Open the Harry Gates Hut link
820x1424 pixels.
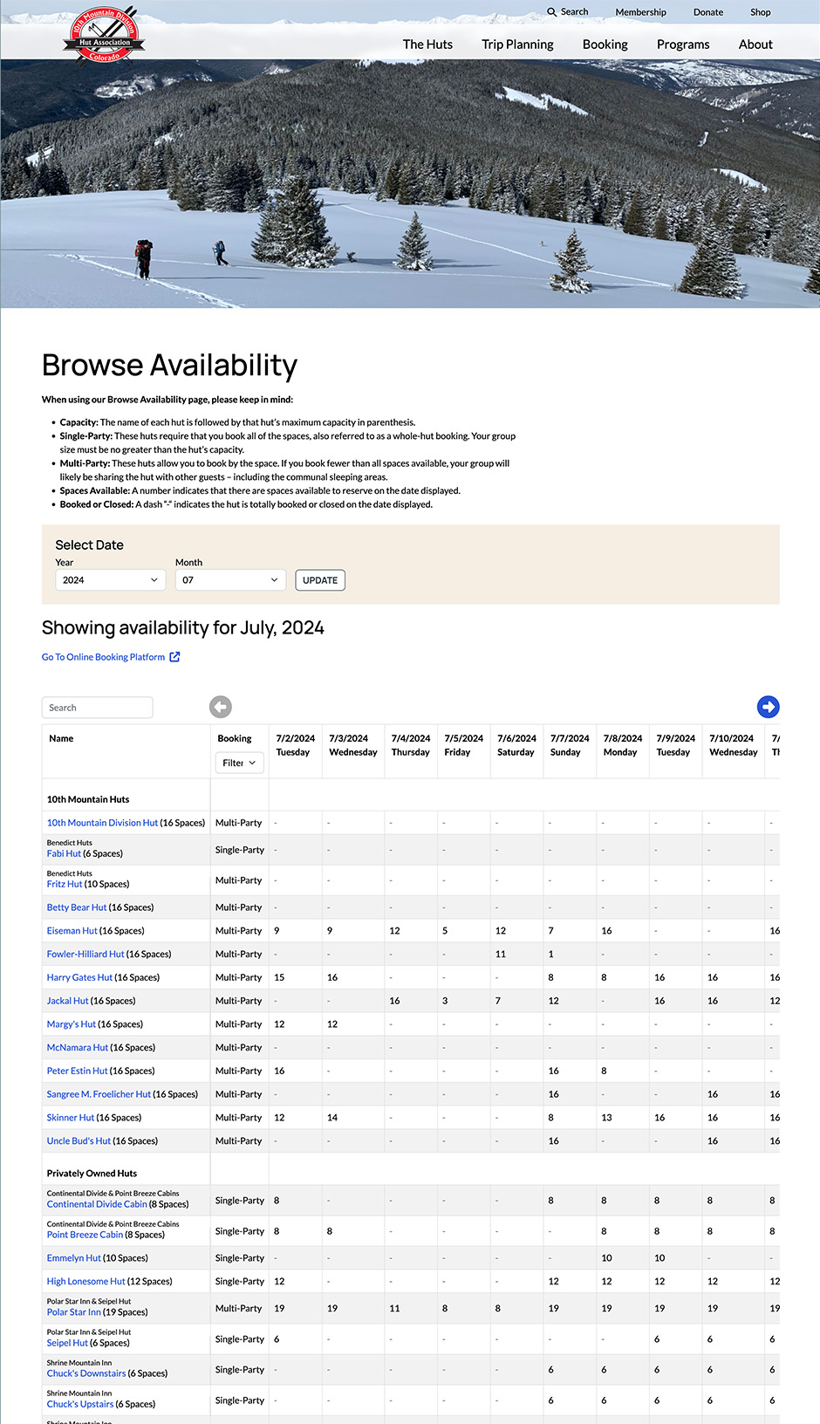click(79, 978)
